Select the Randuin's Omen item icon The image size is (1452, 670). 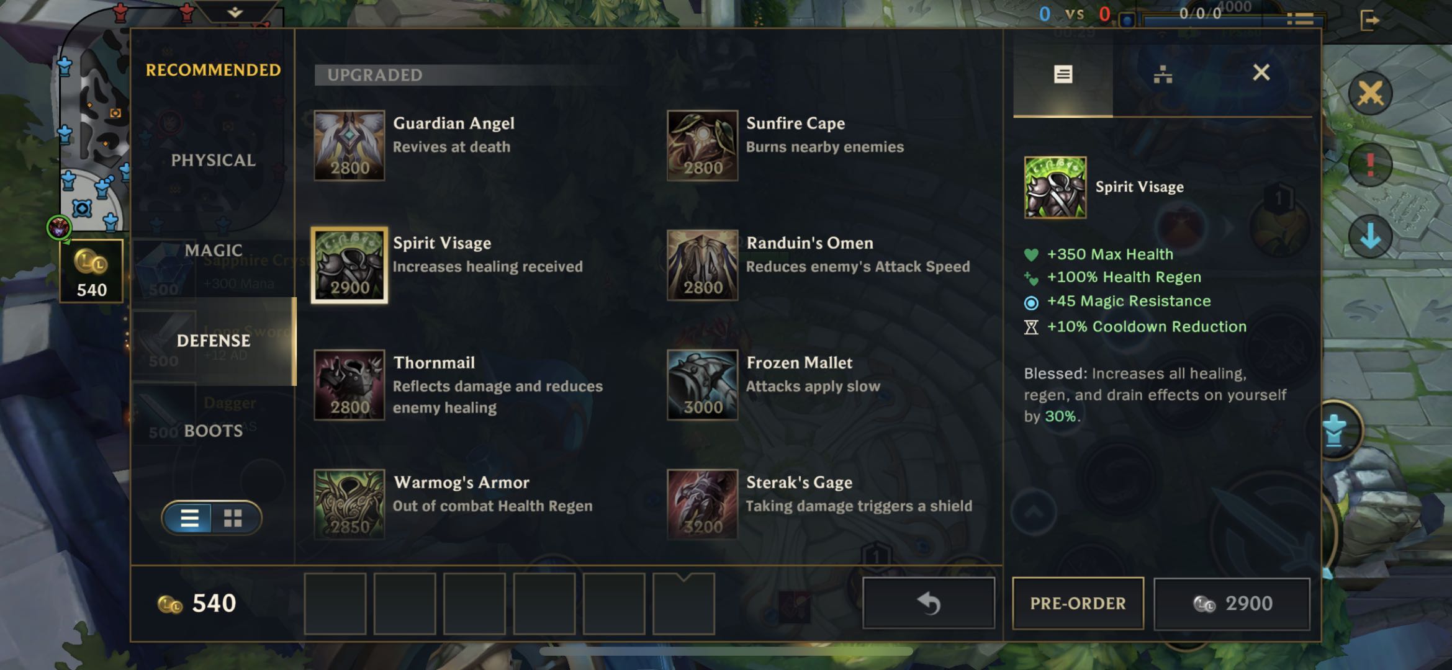point(702,265)
